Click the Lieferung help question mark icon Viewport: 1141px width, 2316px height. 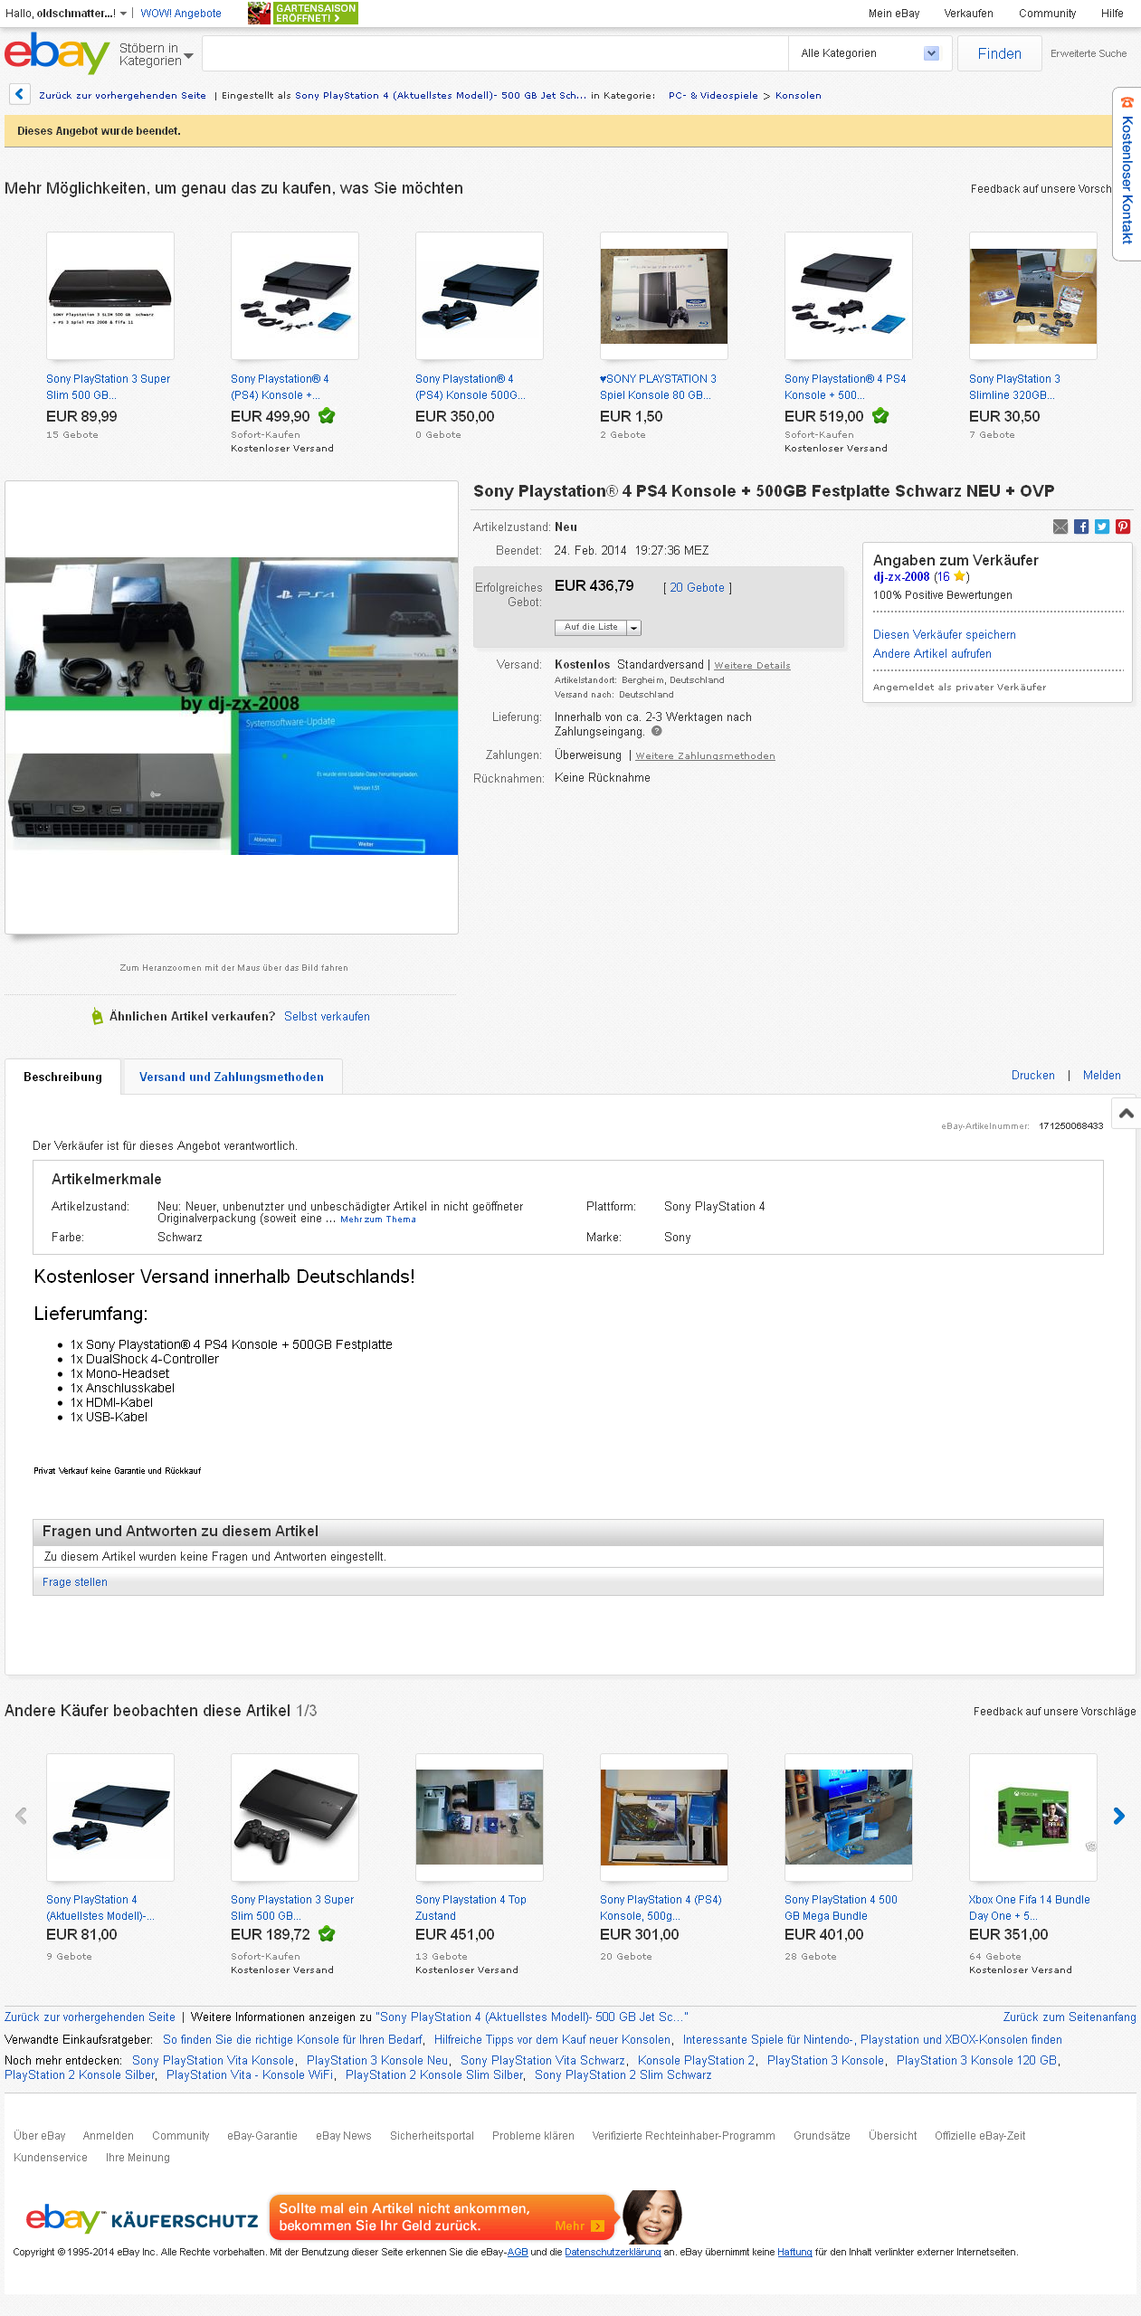pyautogui.click(x=657, y=731)
